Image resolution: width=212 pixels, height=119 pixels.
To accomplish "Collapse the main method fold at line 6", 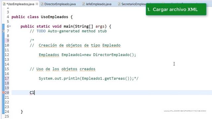I will [10, 26].
